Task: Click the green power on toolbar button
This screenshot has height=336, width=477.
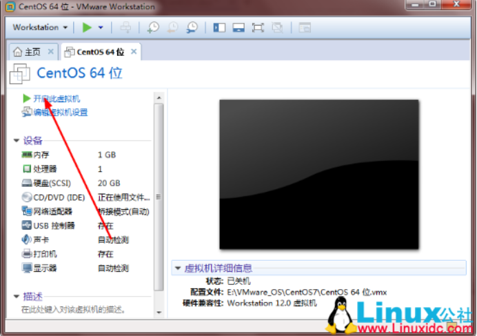Action: (87, 28)
